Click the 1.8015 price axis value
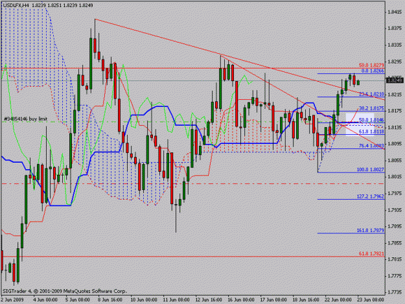The height and width of the screenshot is (304, 405). 395,177
